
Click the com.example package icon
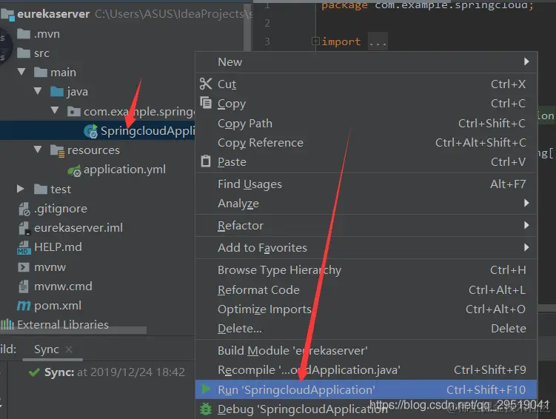tap(74, 112)
